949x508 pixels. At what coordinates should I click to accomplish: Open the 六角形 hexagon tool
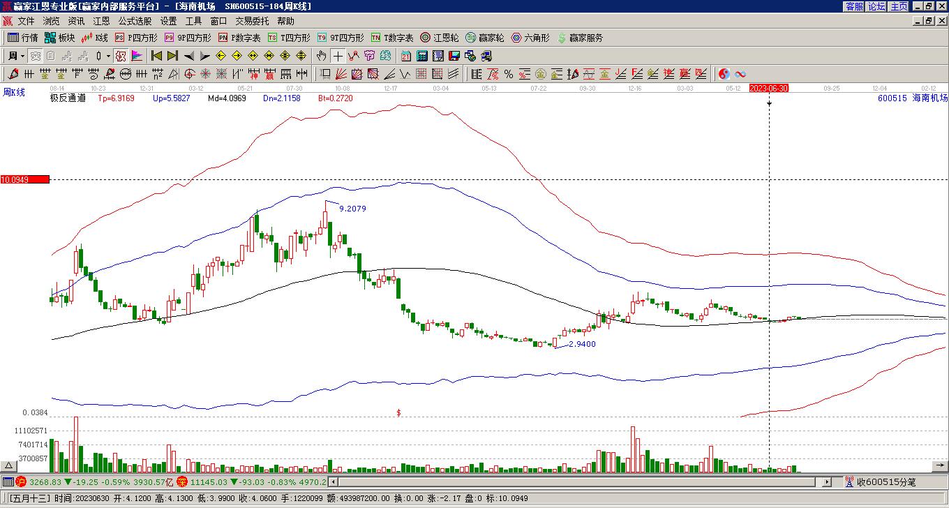530,38
